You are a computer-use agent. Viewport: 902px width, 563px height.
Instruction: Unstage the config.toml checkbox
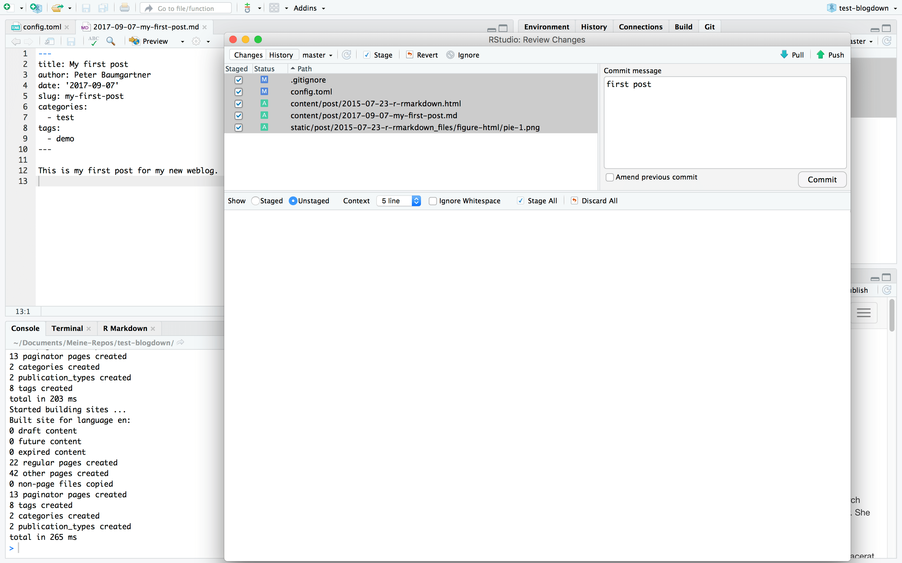click(x=239, y=92)
